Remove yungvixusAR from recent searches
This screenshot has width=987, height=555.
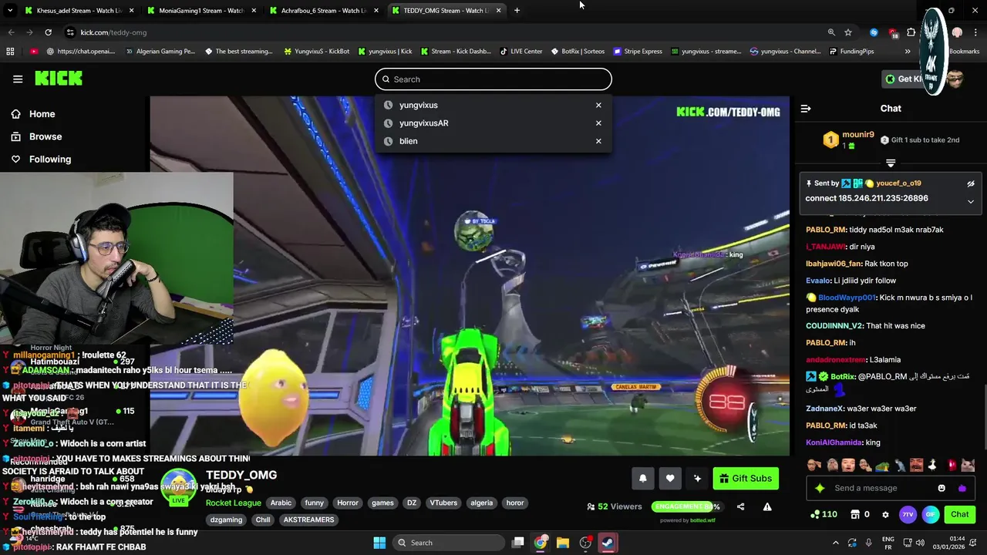[x=598, y=123]
